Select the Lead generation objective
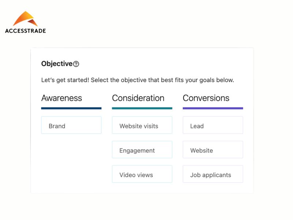 tap(213, 125)
